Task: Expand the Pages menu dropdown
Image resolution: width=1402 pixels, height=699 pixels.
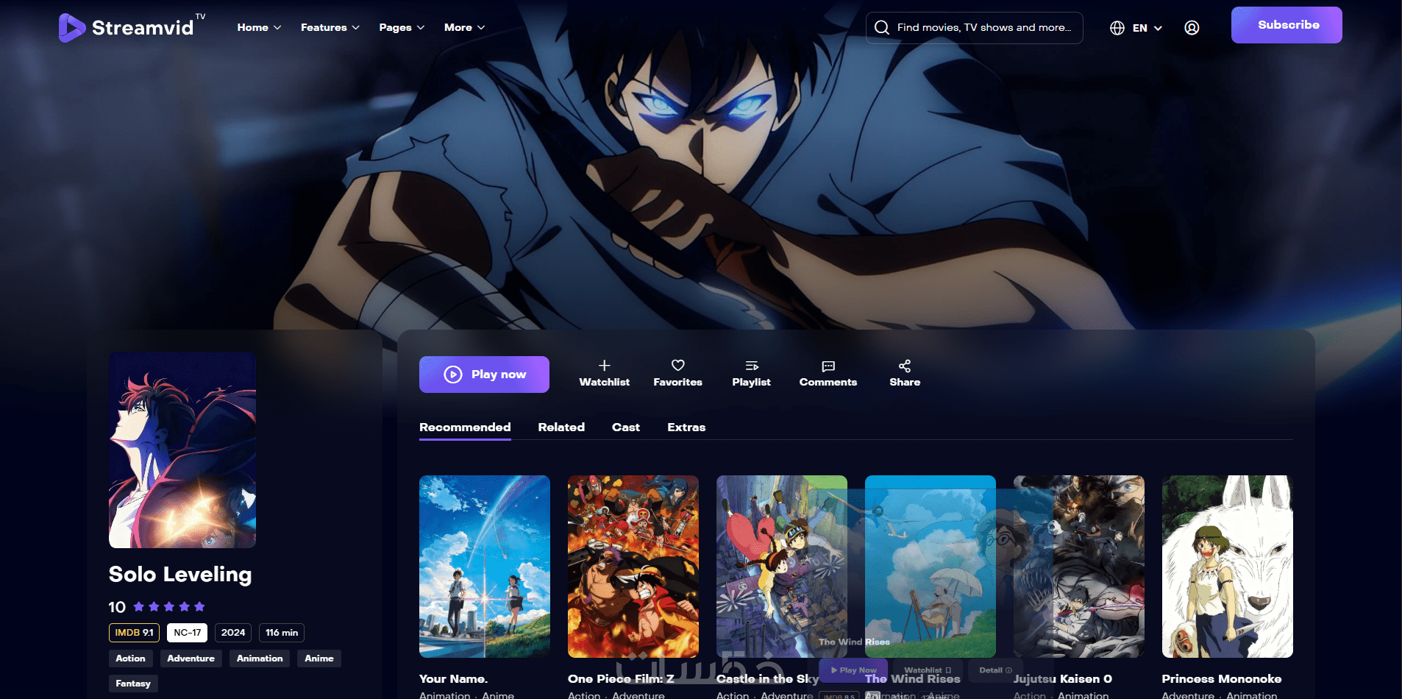Action: (402, 28)
